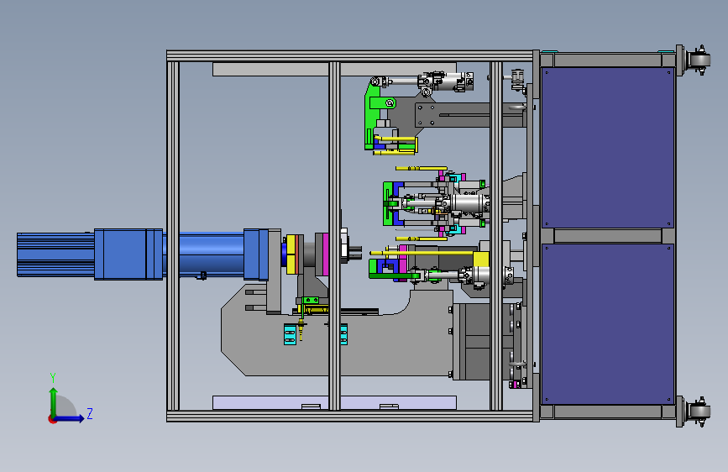Click the Z axis label on triad
Viewport: 728px width, 472px height.
pos(90,413)
